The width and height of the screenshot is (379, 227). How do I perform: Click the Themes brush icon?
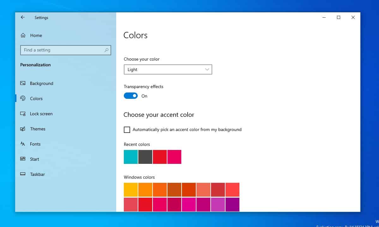23,129
